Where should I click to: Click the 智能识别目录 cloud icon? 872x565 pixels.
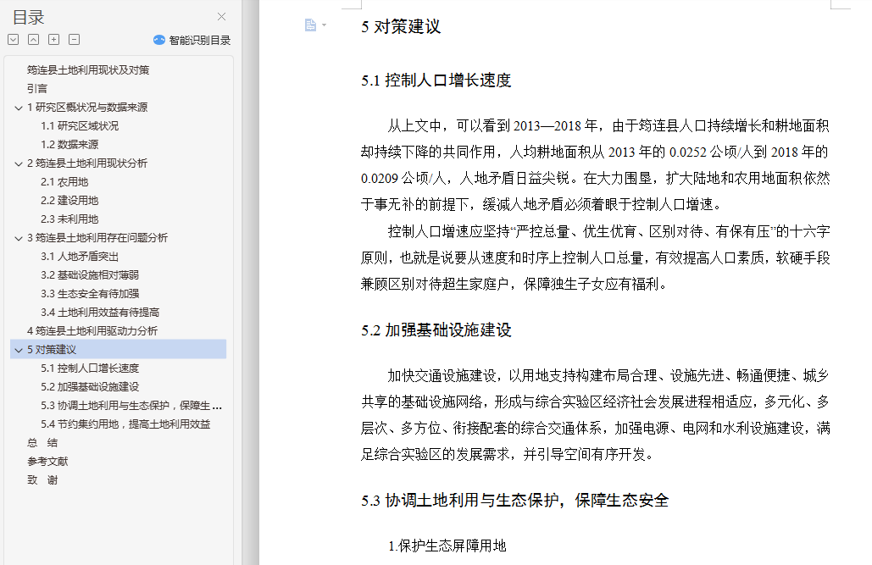[x=159, y=40]
